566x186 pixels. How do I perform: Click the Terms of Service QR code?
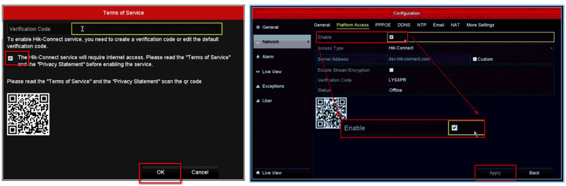28,114
